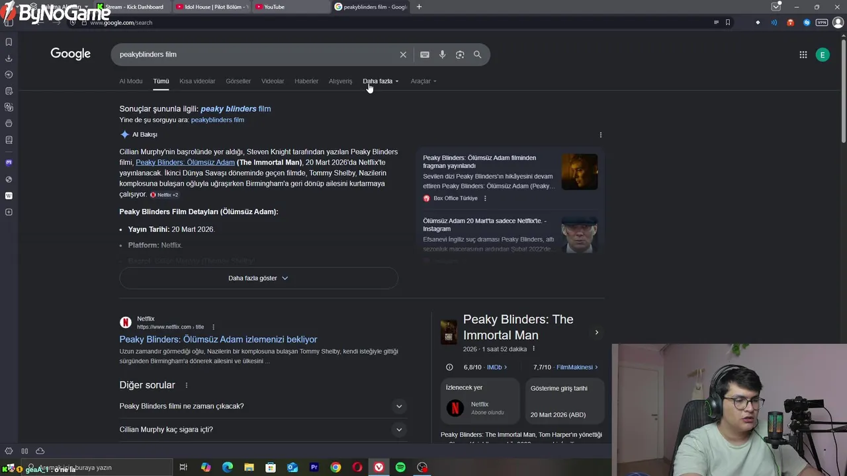This screenshot has width=847, height=476.
Task: Expand the Daha fazla dropdown
Action: click(x=380, y=81)
